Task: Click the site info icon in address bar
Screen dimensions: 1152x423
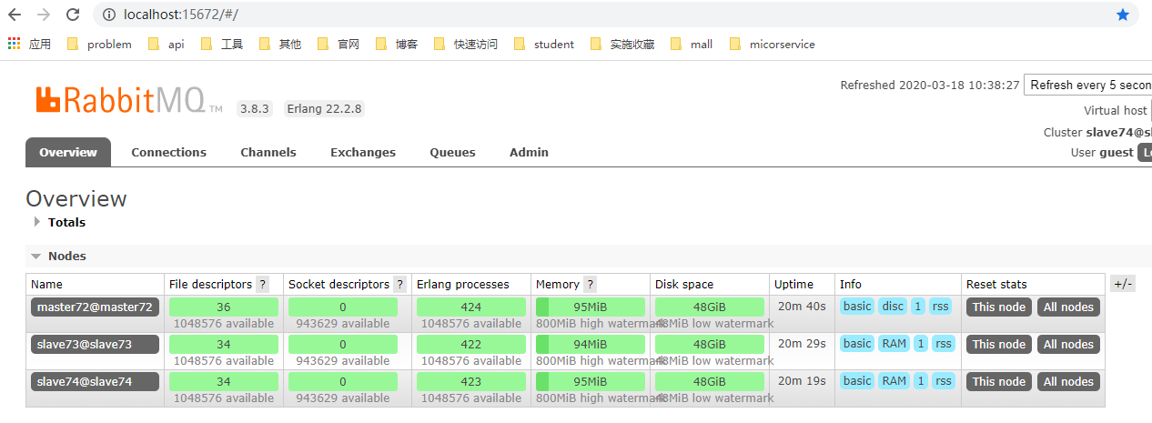Action: pyautogui.click(x=109, y=15)
